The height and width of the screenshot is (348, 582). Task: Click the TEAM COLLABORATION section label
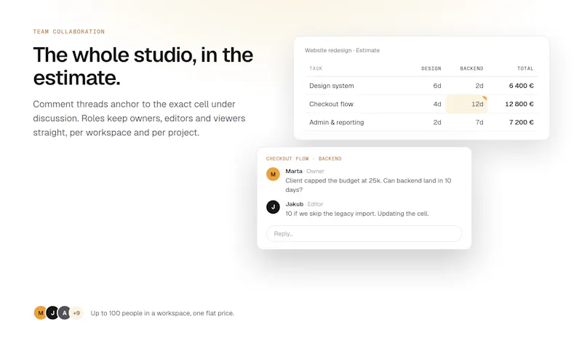(x=68, y=31)
